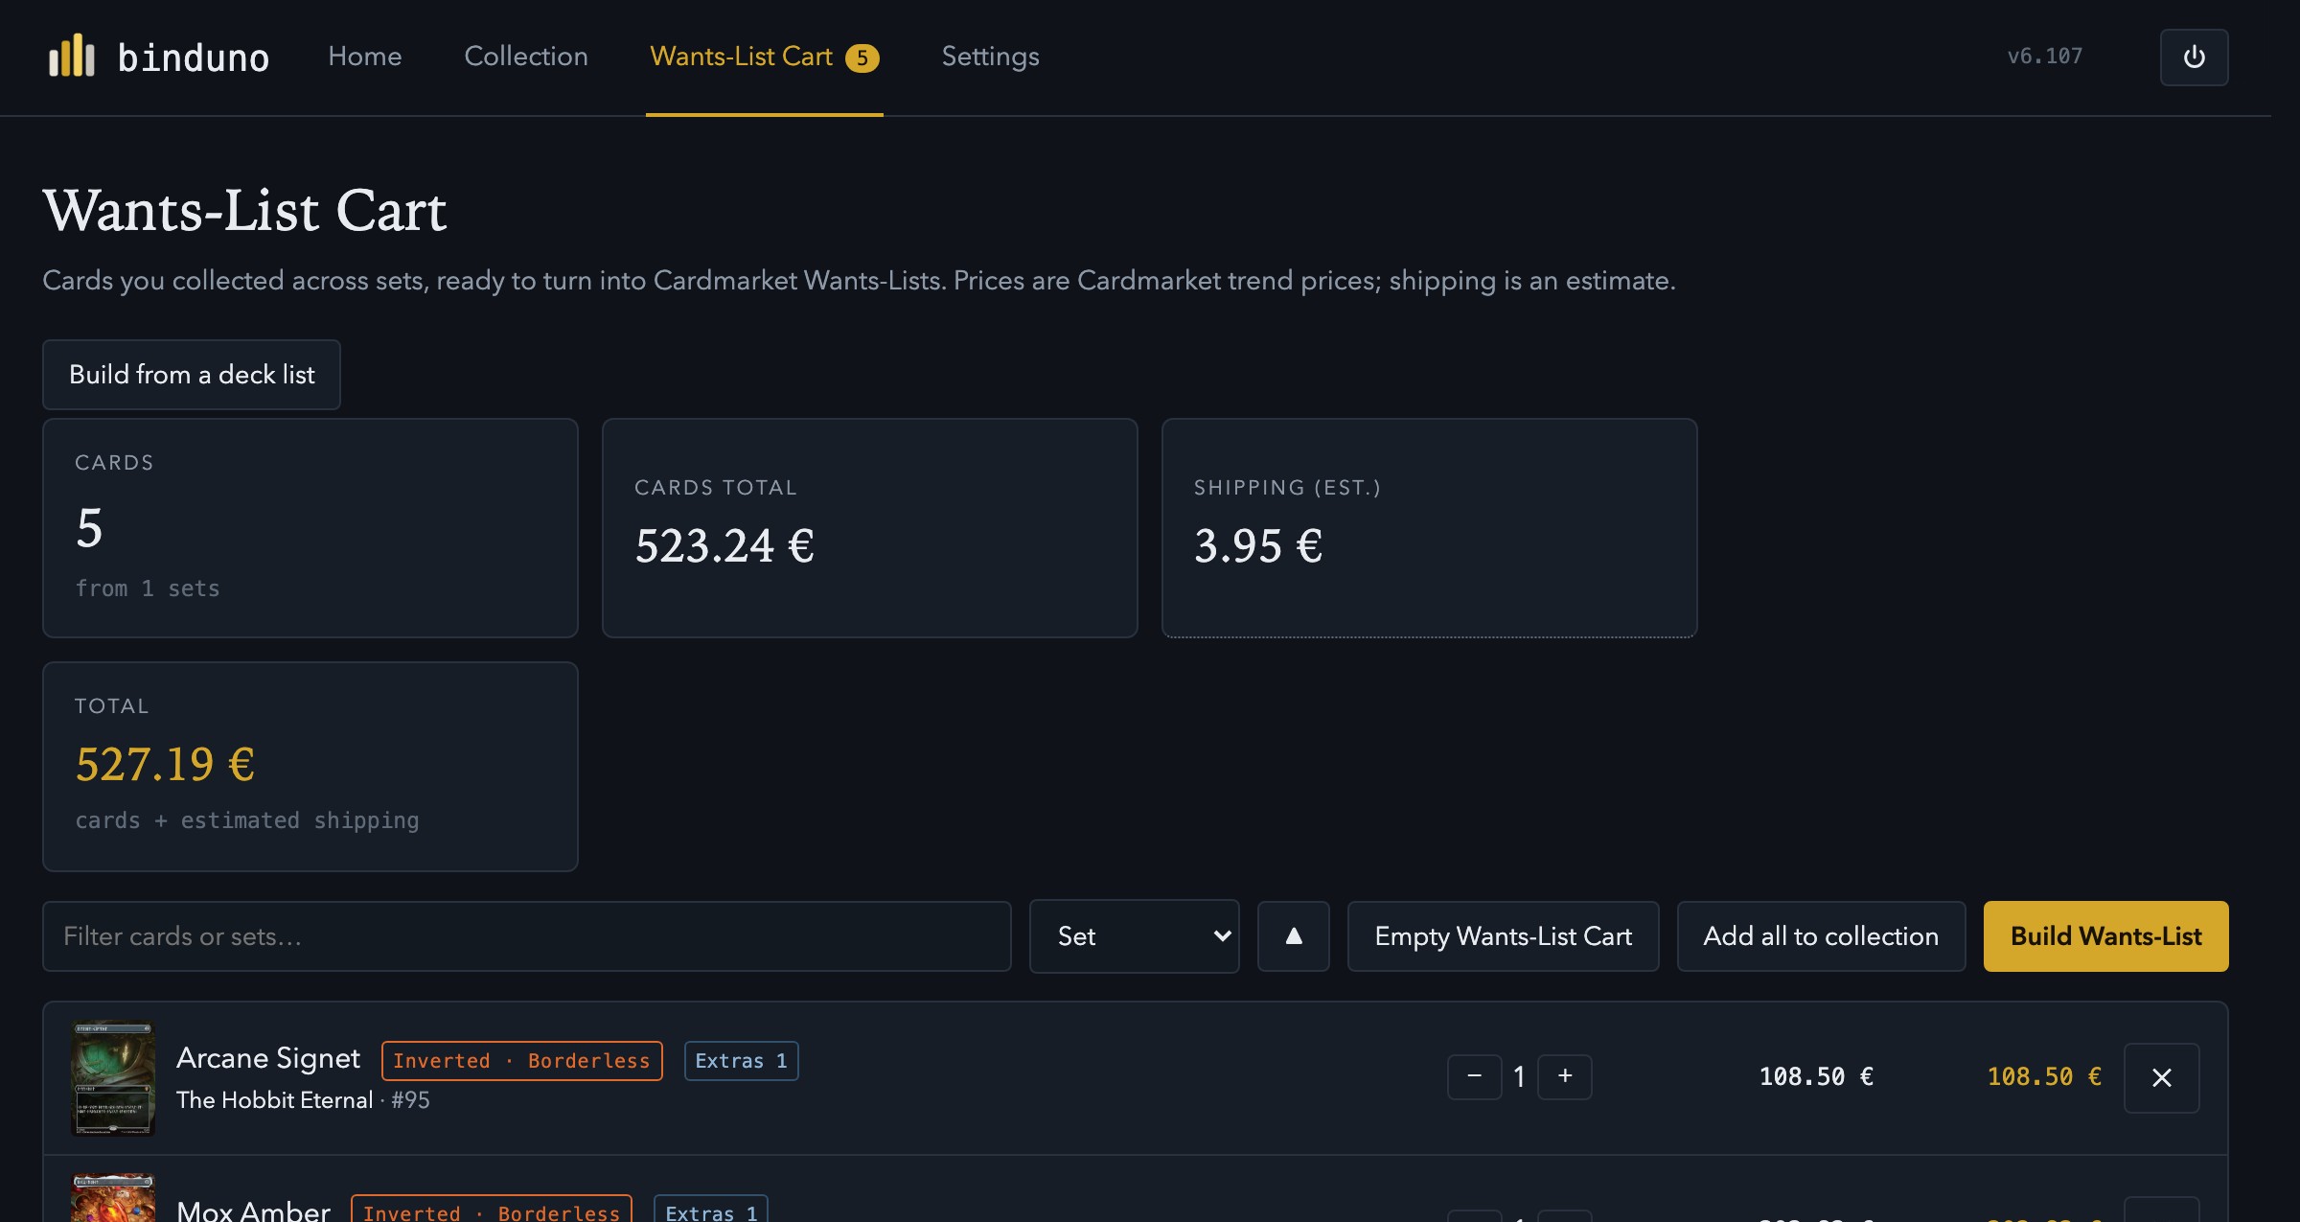Click Build from a deck list

pyautogui.click(x=192, y=375)
